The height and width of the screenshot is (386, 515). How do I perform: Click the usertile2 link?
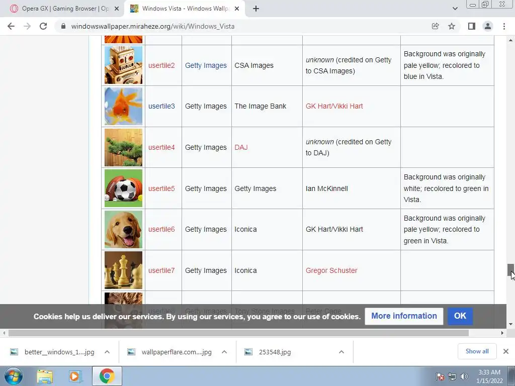(161, 65)
